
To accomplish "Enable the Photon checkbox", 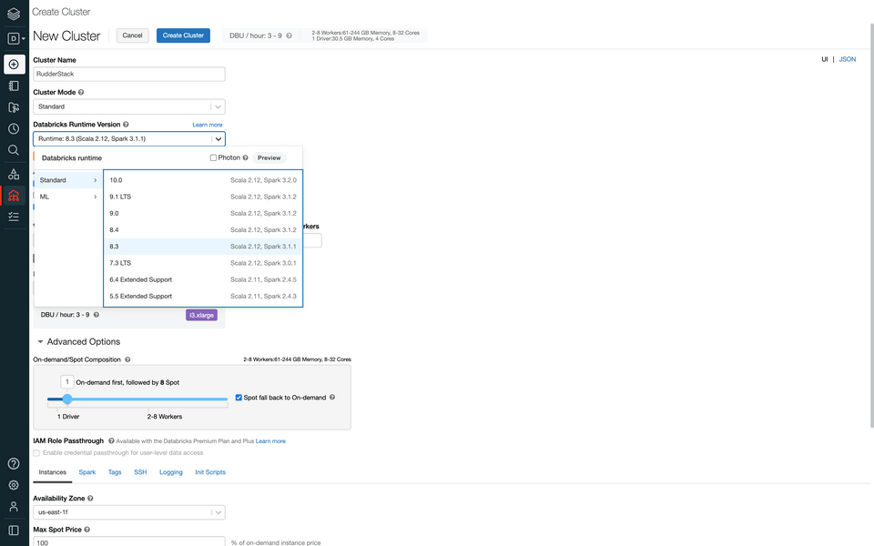I will [x=214, y=158].
